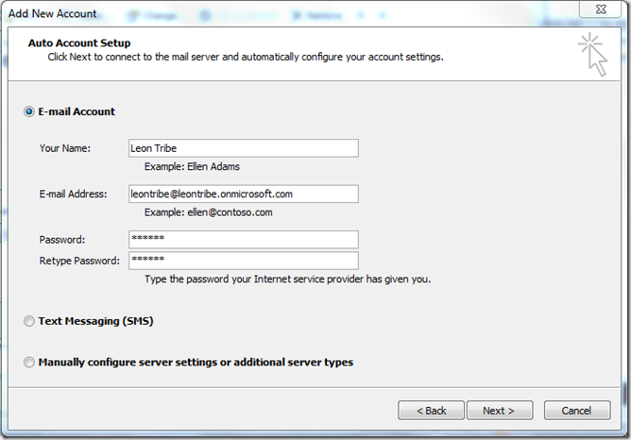Click the 'Auto Account Setup' heading

pyautogui.click(x=79, y=43)
